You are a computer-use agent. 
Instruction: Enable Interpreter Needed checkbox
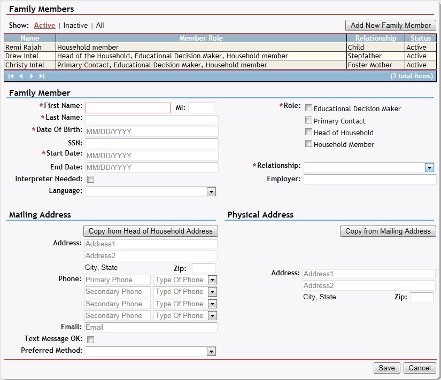90,180
